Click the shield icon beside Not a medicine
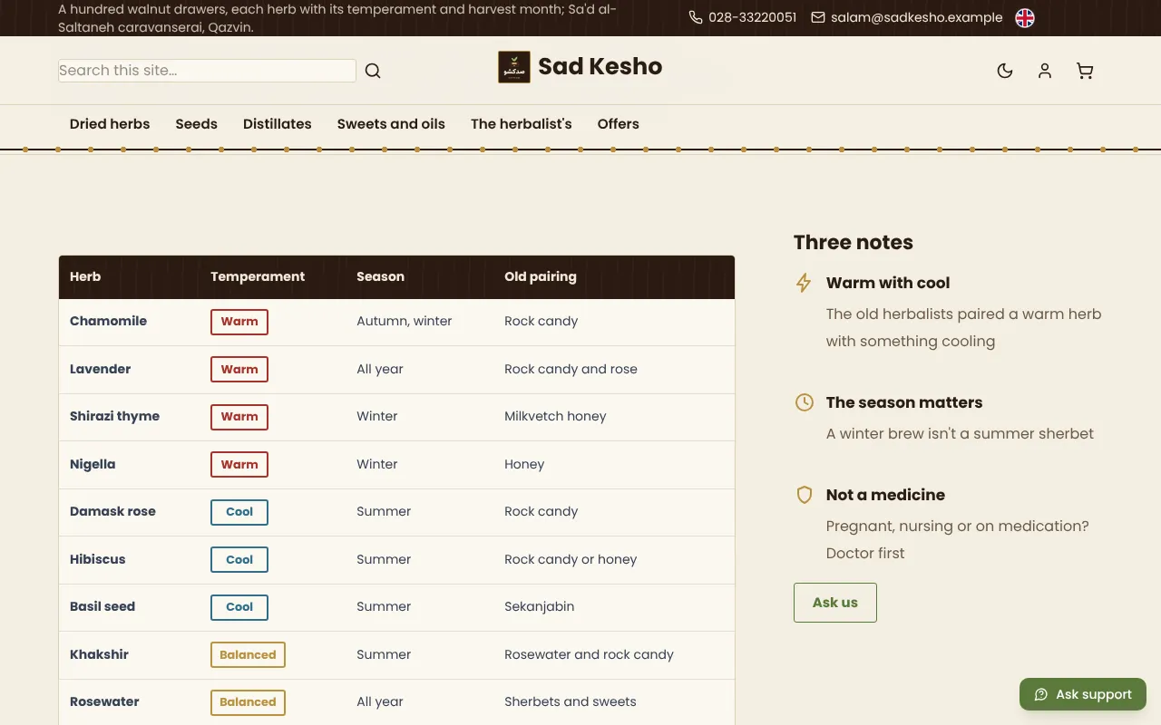 point(804,495)
